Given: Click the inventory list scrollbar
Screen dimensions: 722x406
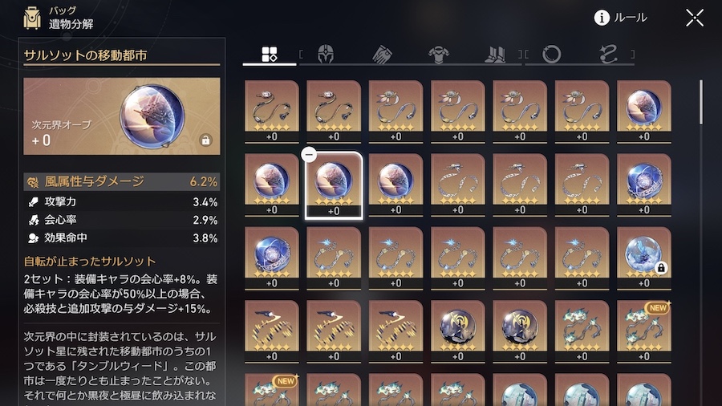Looking at the screenshot, I should 701,102.
